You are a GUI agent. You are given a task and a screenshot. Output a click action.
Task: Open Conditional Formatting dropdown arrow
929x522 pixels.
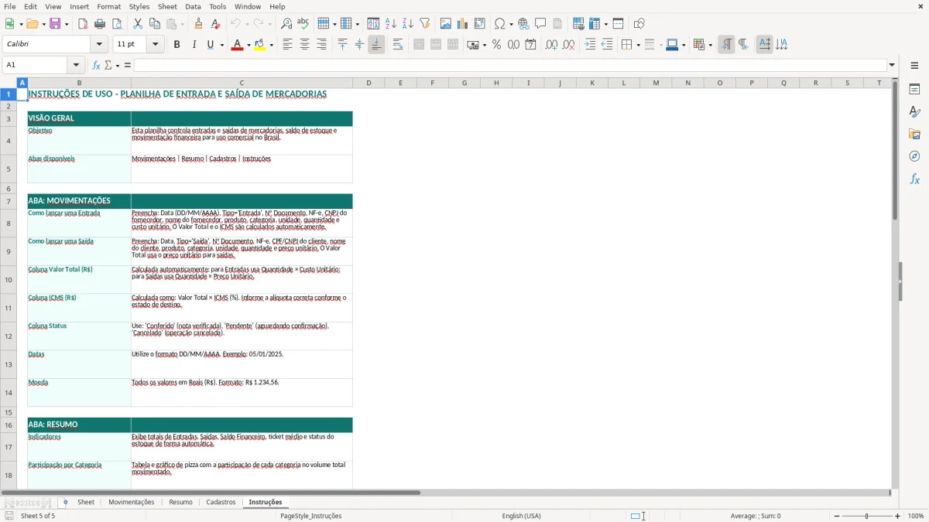[x=710, y=45]
